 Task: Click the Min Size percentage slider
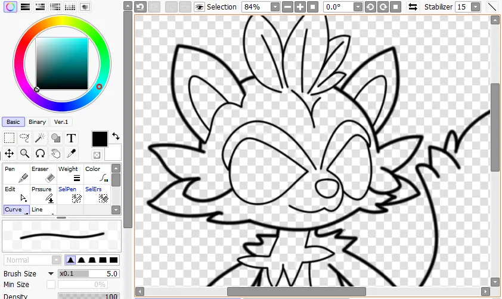[83, 284]
